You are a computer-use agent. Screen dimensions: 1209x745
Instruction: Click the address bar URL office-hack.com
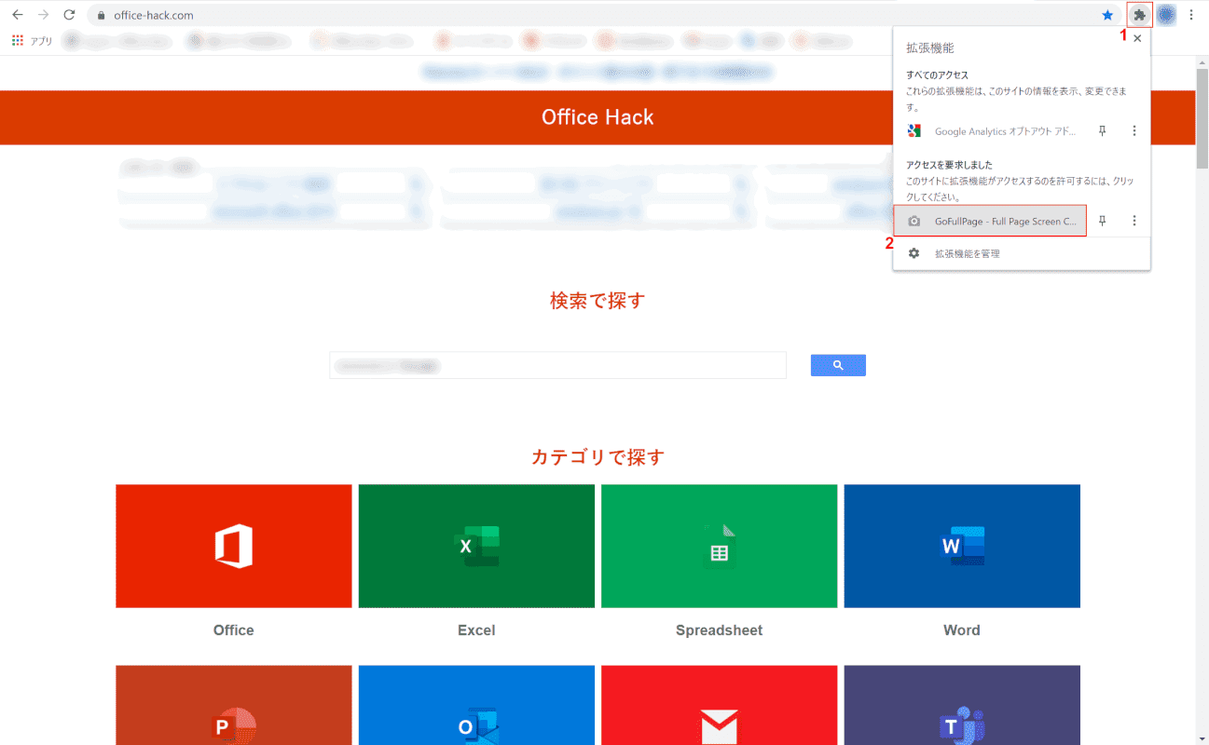[154, 16]
